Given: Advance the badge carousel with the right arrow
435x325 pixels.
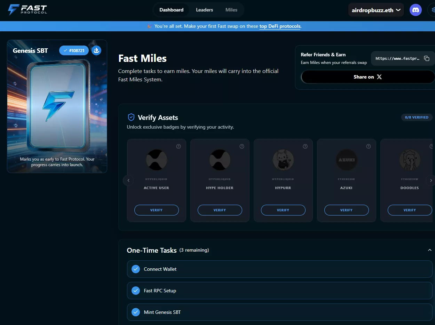Looking at the screenshot, I should point(431,180).
